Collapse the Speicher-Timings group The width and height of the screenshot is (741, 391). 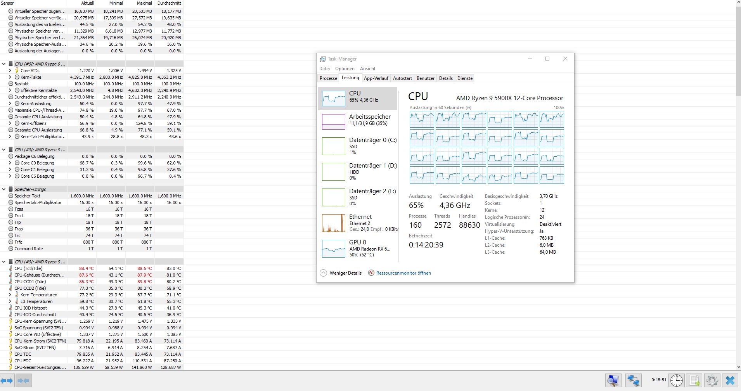coord(4,189)
